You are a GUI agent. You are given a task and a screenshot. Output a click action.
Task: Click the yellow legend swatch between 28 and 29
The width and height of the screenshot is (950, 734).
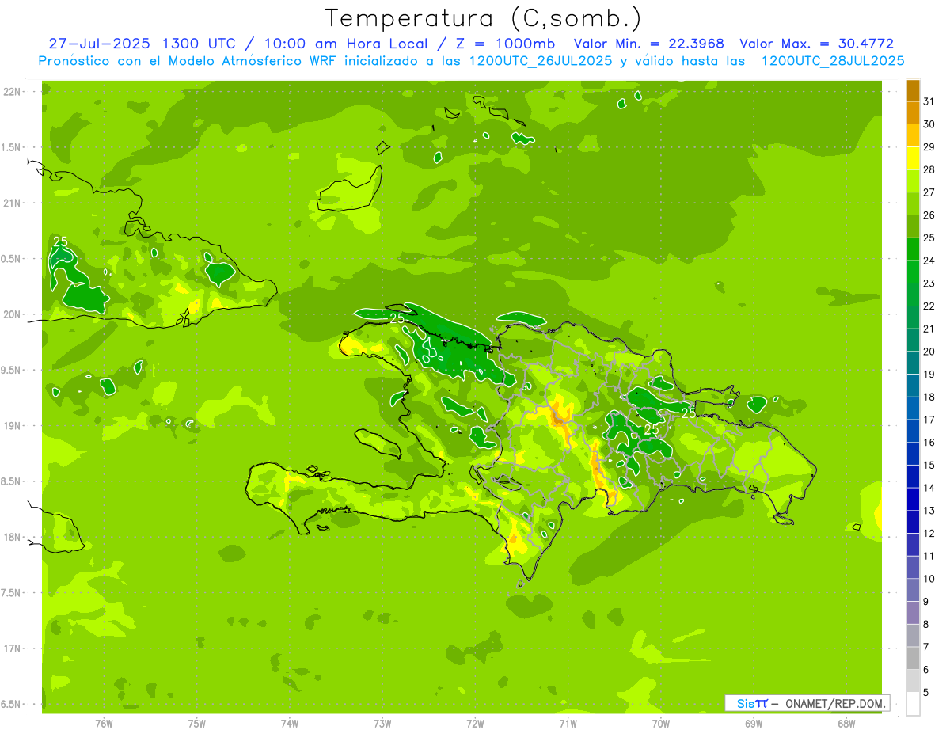click(913, 158)
